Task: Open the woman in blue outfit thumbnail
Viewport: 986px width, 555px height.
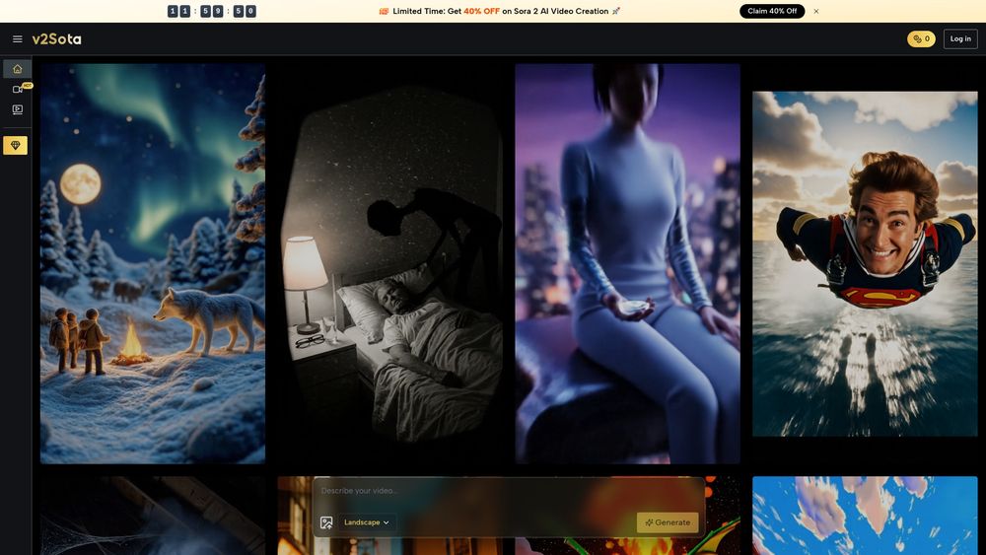Action: point(627,263)
